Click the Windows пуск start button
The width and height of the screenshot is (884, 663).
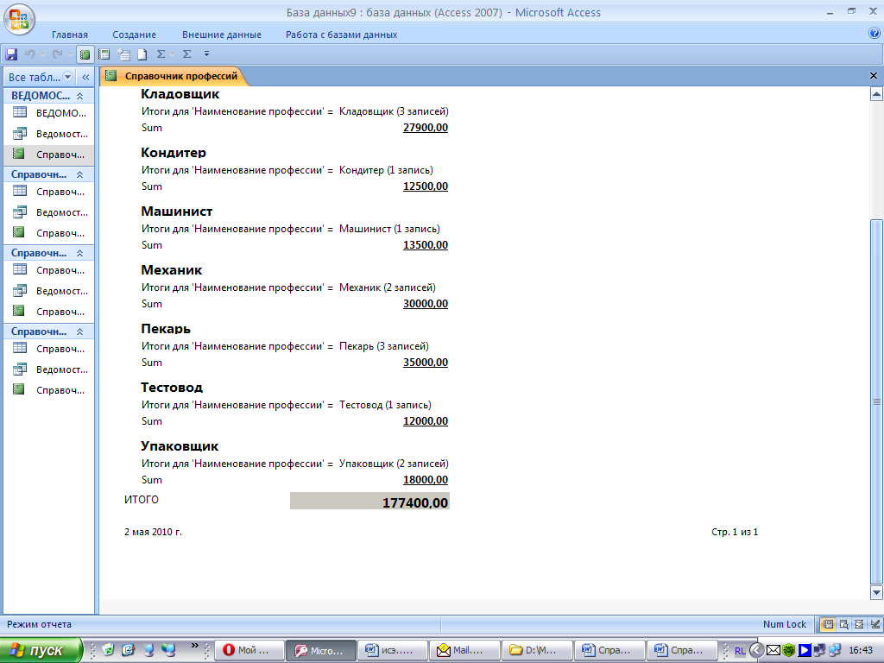coord(41,650)
